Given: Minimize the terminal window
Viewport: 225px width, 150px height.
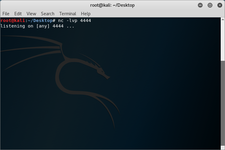Looking at the screenshot, I should [200, 5].
